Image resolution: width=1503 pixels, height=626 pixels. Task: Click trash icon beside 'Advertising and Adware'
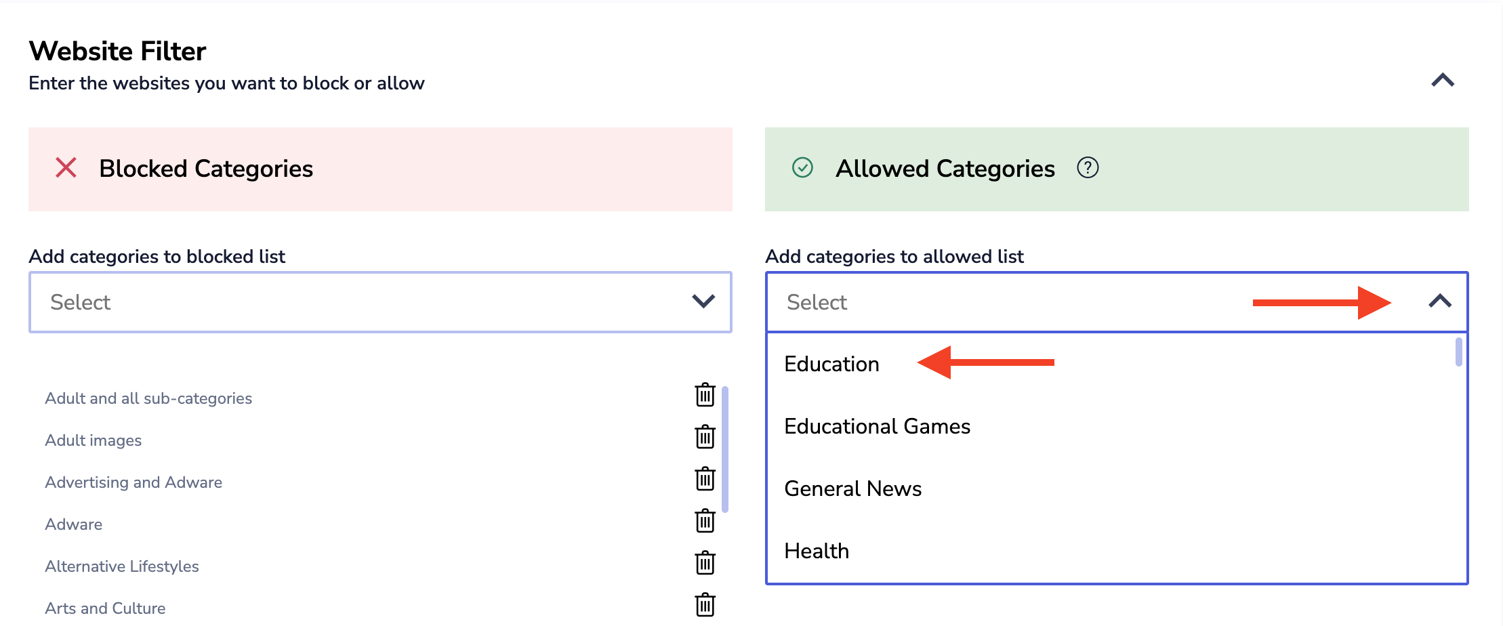coord(705,479)
